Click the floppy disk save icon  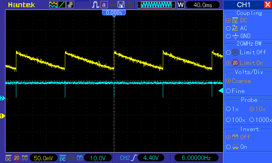pos(121,5)
